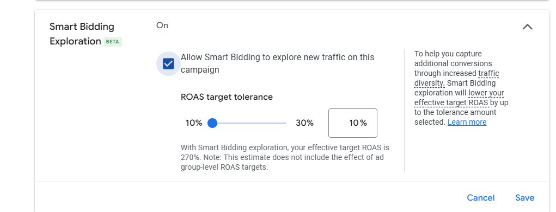Click the underlined traffic diversity term

(457, 79)
